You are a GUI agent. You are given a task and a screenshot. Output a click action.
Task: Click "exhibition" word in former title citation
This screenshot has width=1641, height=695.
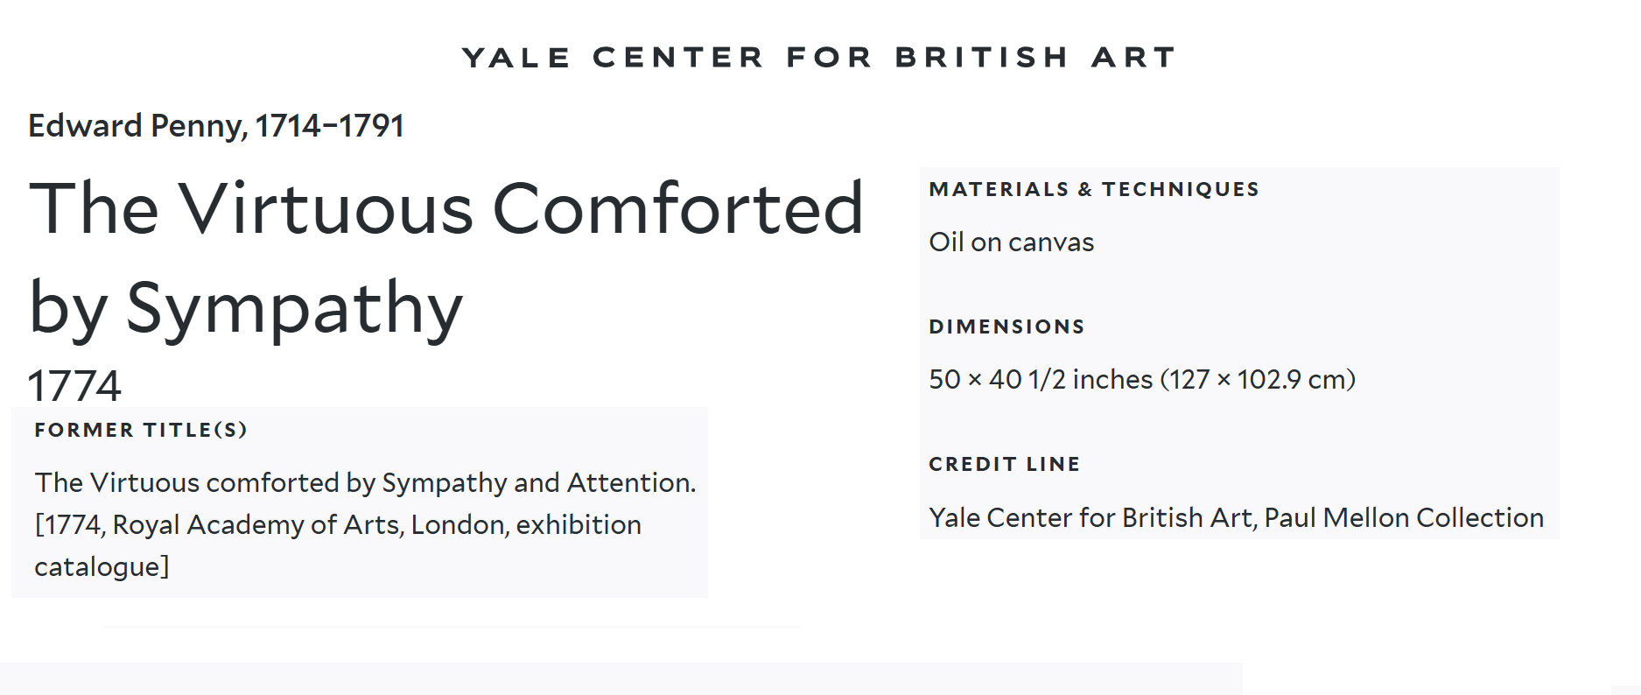(579, 524)
